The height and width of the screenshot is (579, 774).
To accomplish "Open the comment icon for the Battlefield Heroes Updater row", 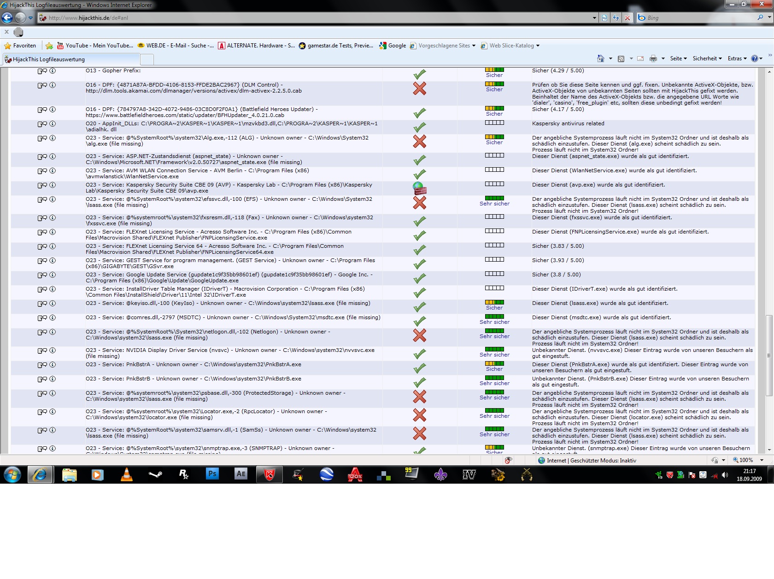I will pos(42,110).
